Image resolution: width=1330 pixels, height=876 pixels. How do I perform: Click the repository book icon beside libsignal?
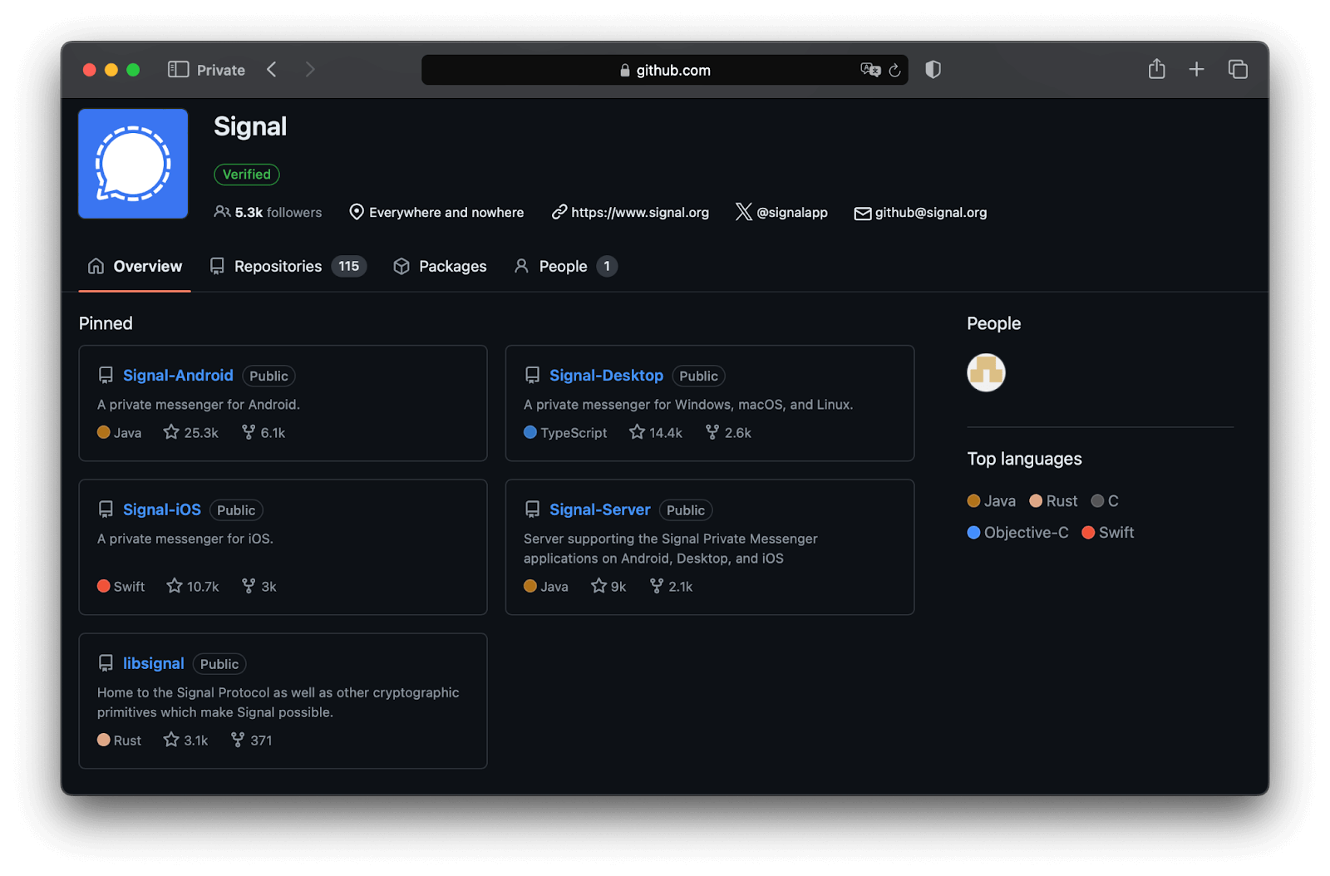[x=106, y=662]
